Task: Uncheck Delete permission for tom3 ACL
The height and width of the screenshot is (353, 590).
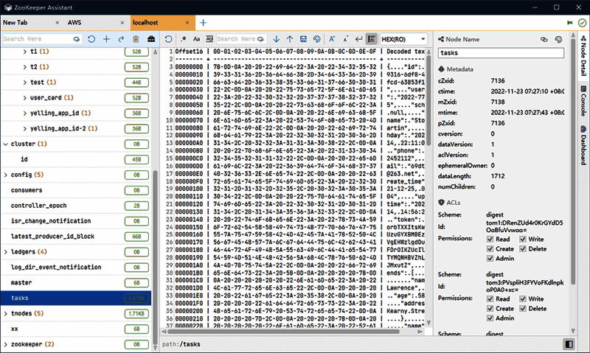Action: (523, 309)
